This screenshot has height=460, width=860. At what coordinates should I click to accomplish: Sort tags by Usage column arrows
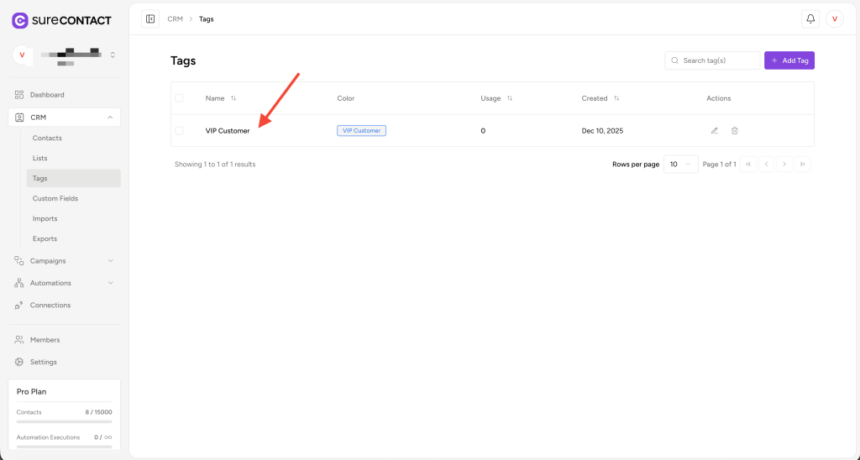click(510, 98)
